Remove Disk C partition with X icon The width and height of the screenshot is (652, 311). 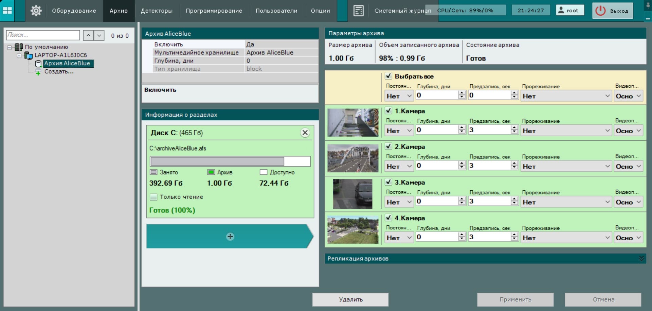[x=305, y=133]
